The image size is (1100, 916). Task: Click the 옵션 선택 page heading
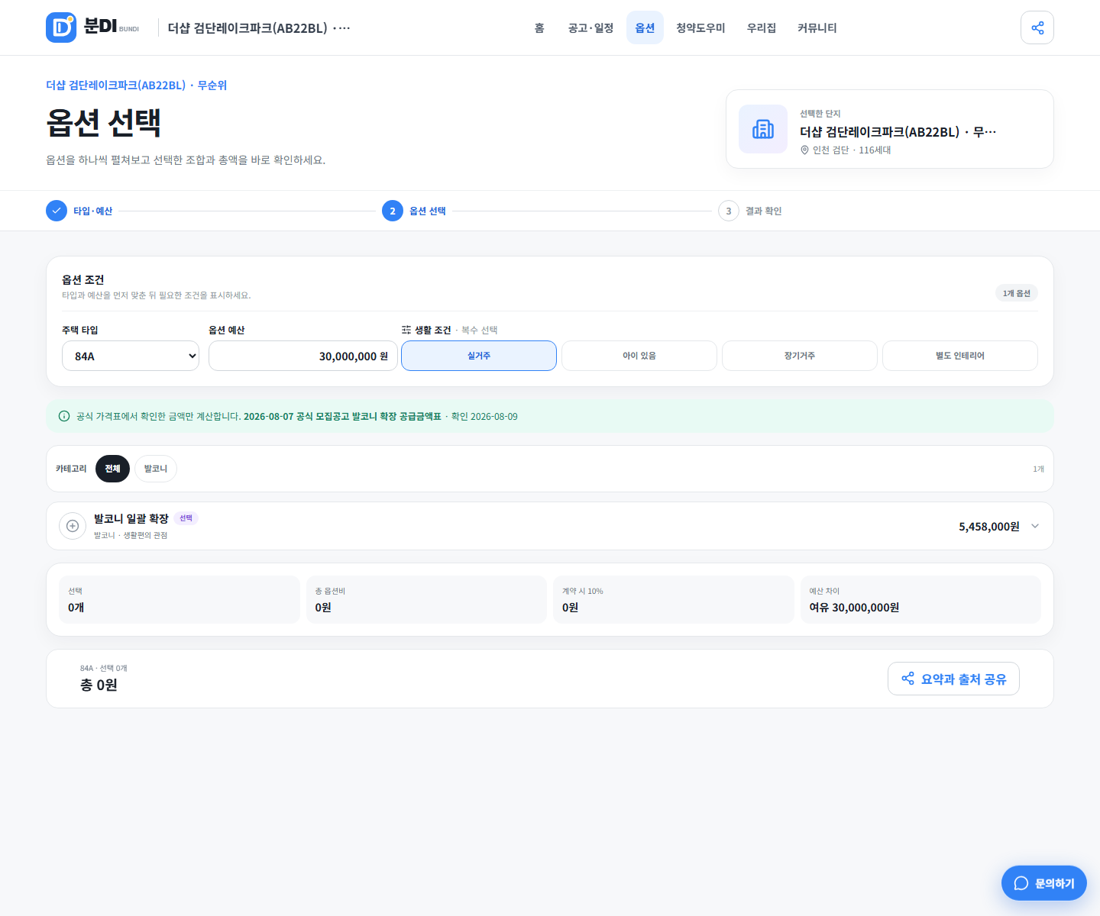103,122
